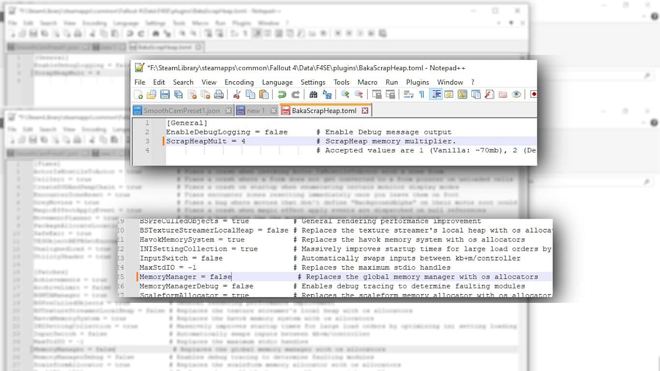The width and height of the screenshot is (660, 371).
Task: Create a new document with New icon
Action: coord(138,94)
